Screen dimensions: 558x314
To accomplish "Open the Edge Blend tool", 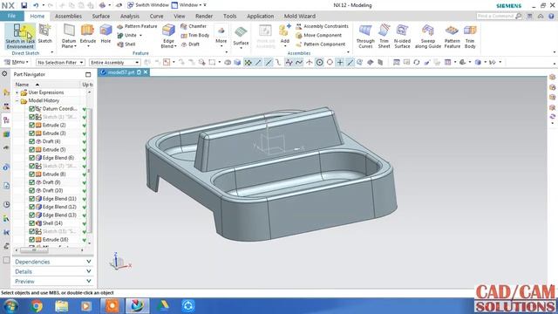I will [x=168, y=36].
